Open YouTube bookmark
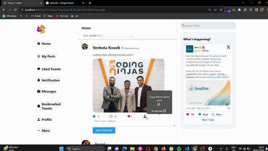Image resolution: width=268 pixels, height=151 pixels. (62, 16)
